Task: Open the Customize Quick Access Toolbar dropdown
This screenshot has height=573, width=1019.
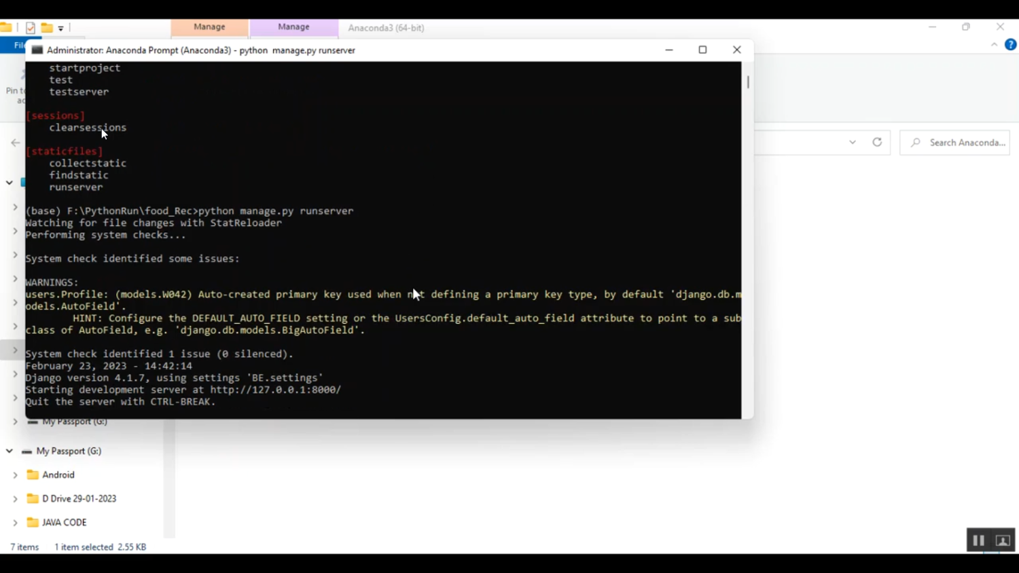Action: (61, 29)
